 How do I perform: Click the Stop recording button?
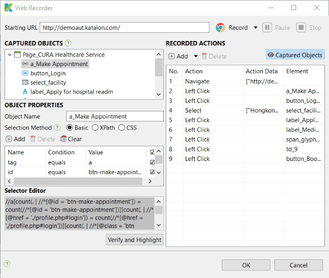pos(309,27)
